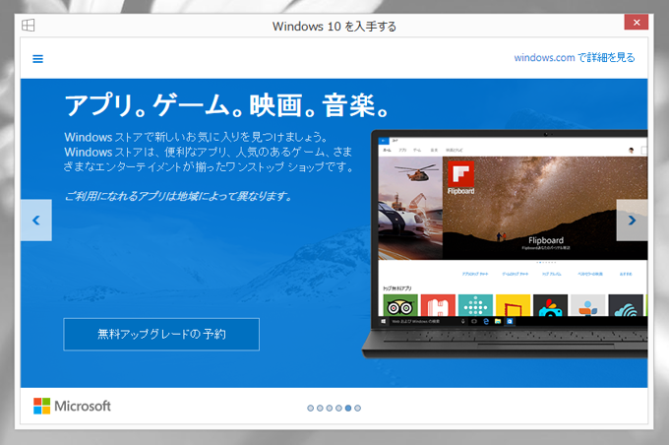
Task: Click the heading アプリ。ゲーム。映画。音楽。
Action: [x=226, y=105]
